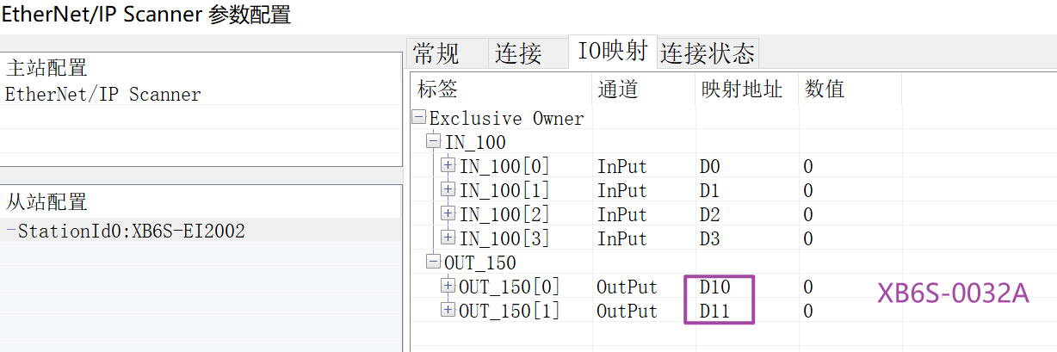Image resolution: width=1057 pixels, height=352 pixels.
Task: Select EtherNet/IP Scanner under 主站配置
Action: 103,95
